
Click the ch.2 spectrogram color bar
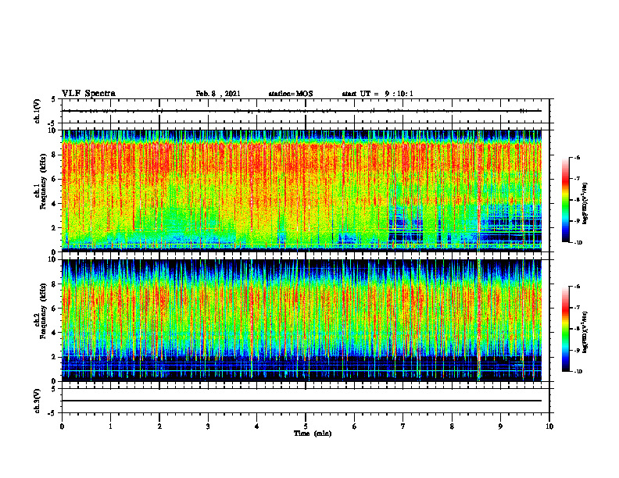(x=565, y=329)
